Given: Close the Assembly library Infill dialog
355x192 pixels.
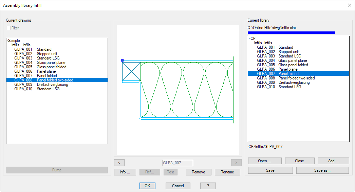Looking at the screenshot, I should point(350,5).
